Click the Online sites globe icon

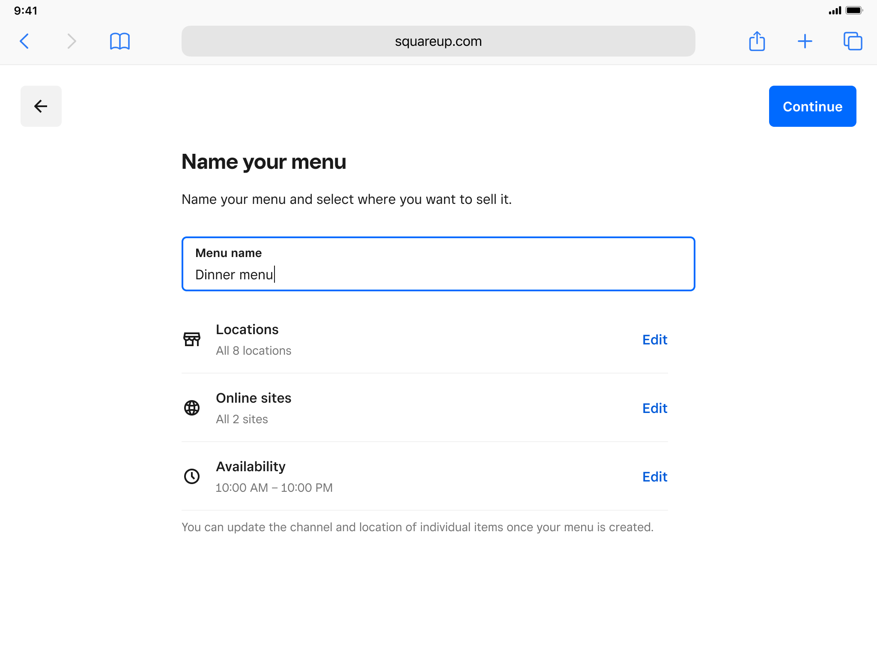(x=192, y=408)
